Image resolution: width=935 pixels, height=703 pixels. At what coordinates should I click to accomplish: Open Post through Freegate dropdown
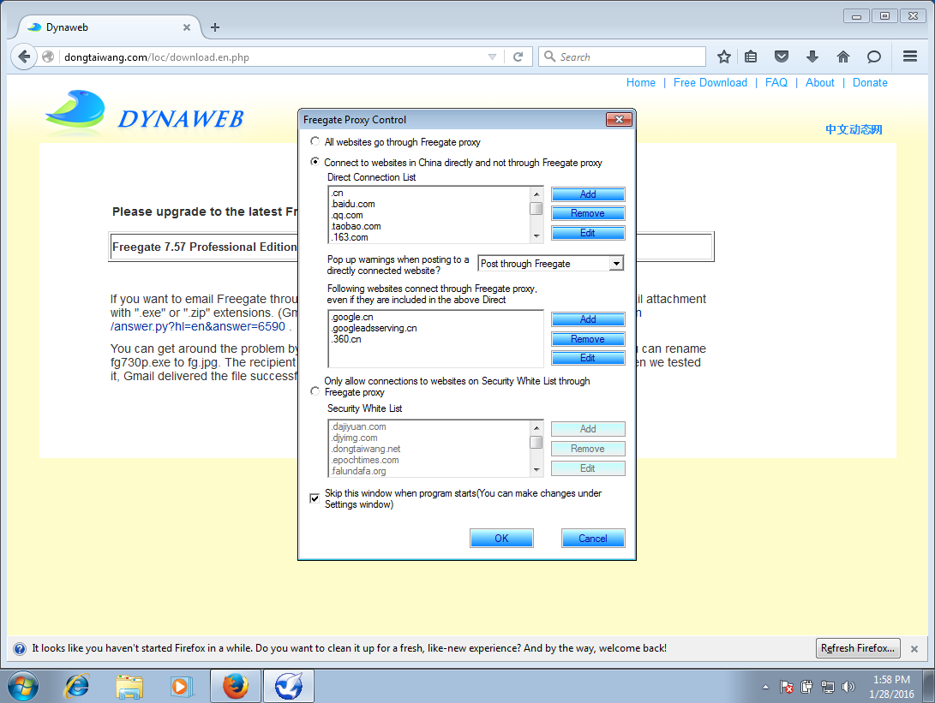[616, 264]
